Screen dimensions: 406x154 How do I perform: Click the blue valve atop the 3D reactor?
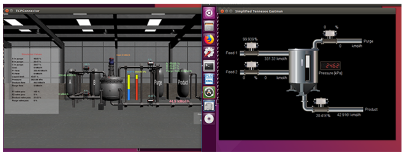pos(112,62)
